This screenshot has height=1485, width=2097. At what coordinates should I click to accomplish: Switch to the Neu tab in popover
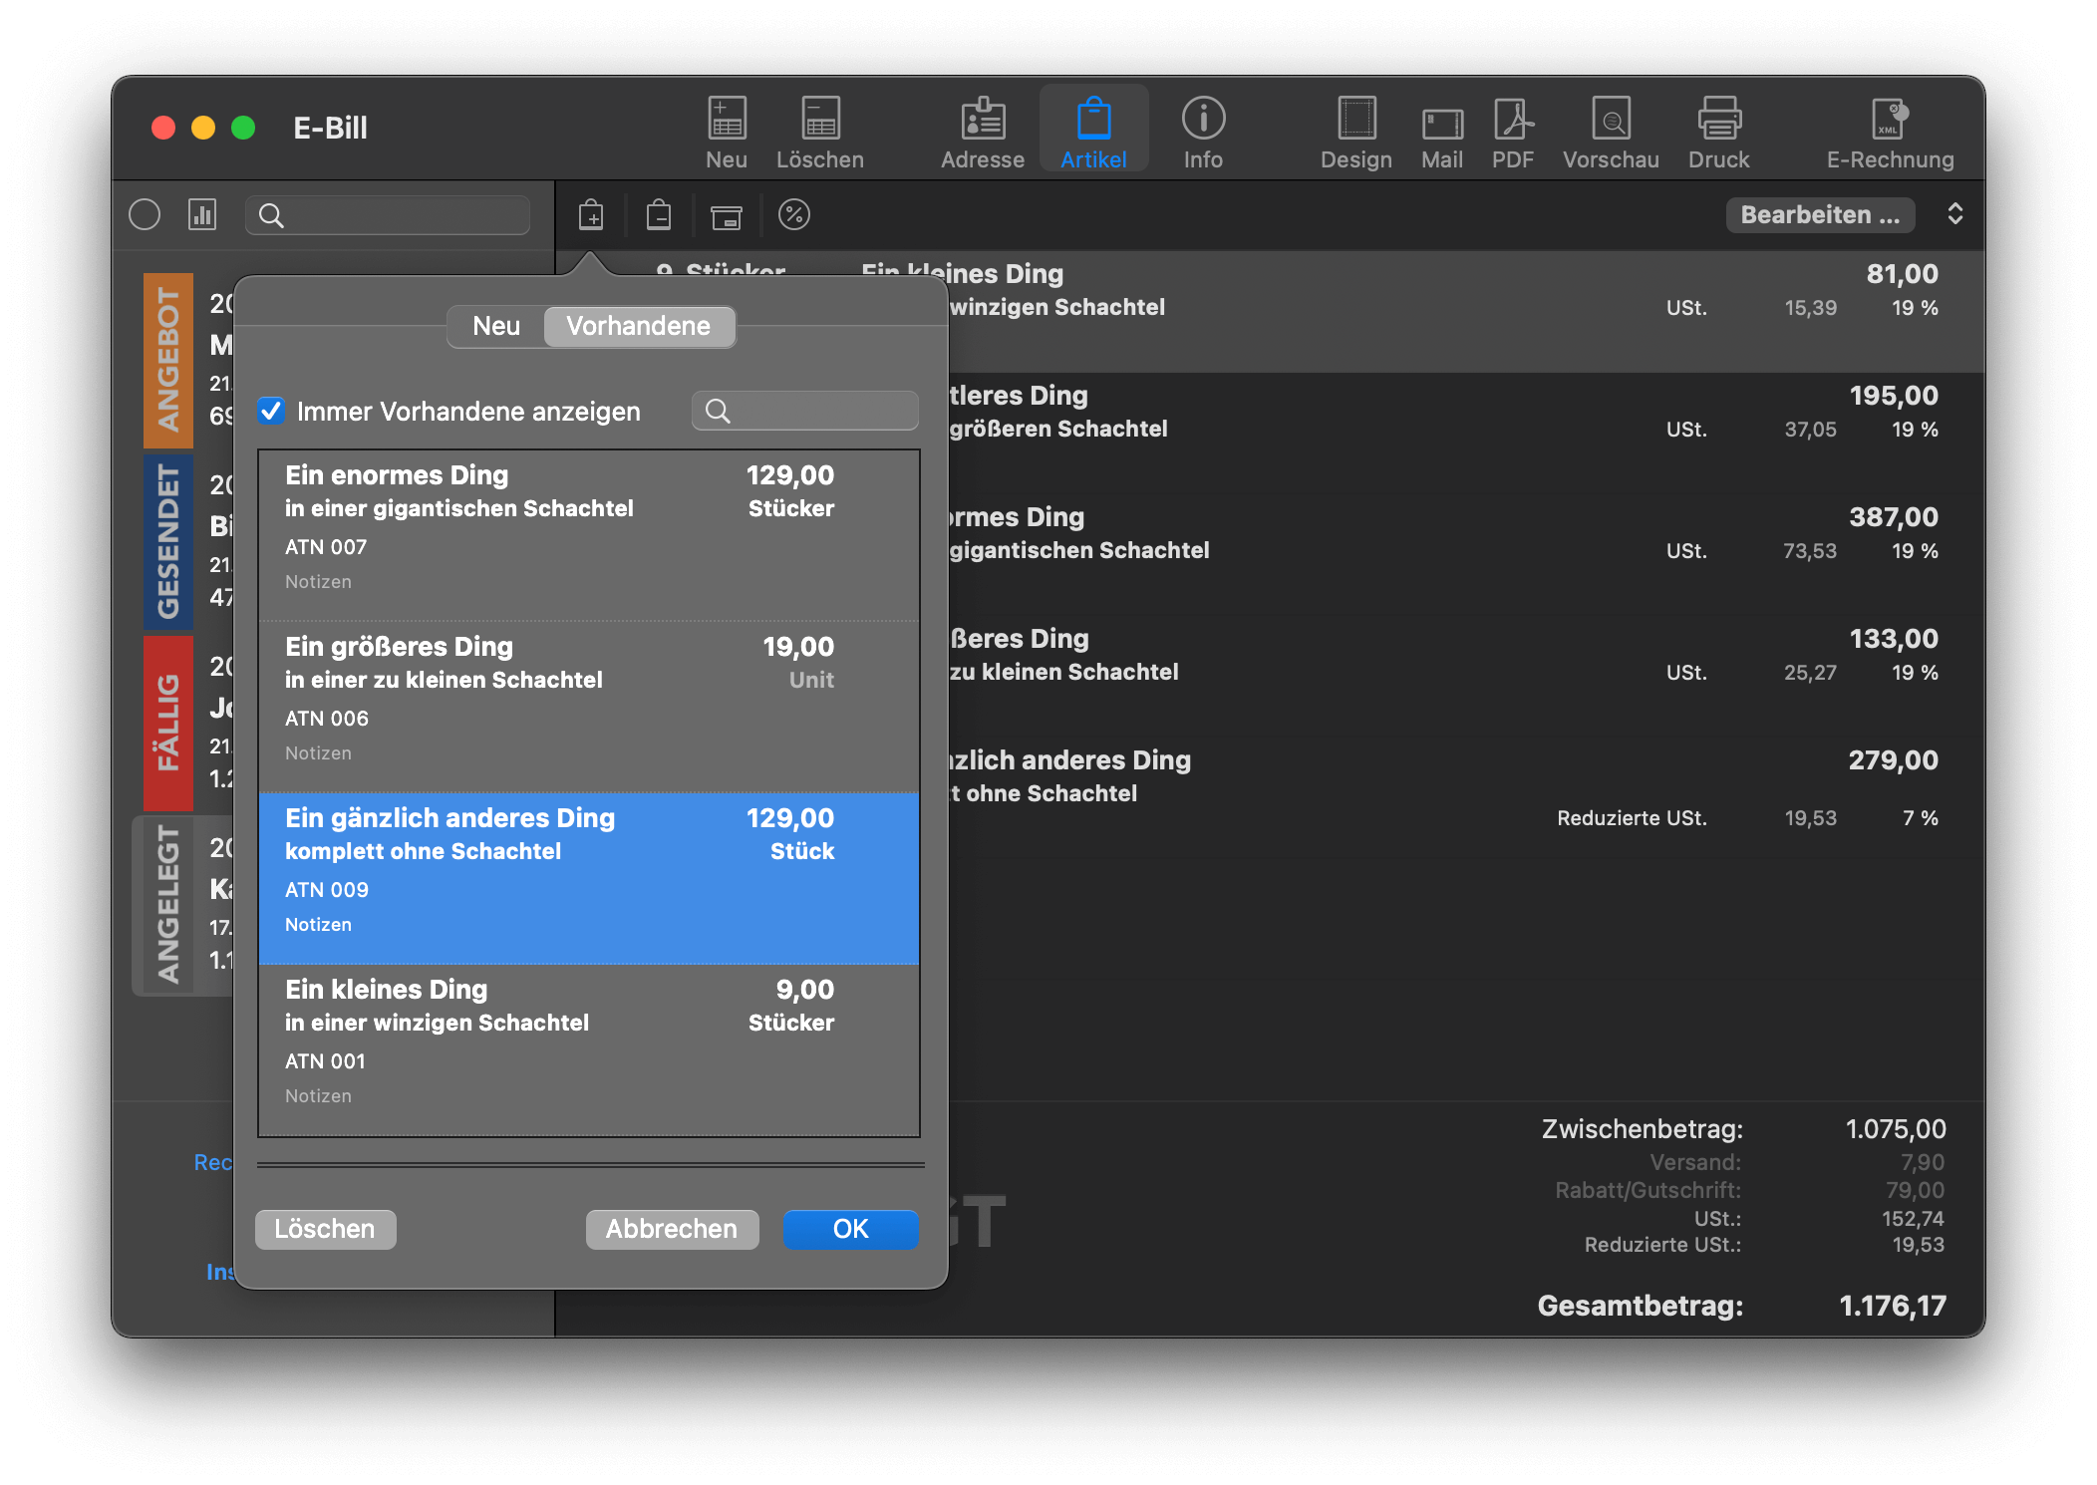point(495,326)
